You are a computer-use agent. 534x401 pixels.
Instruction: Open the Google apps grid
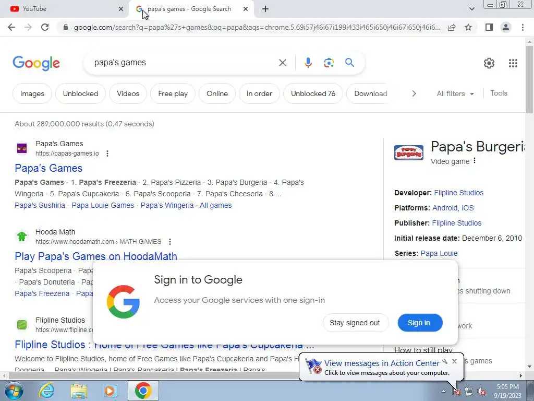tap(513, 63)
